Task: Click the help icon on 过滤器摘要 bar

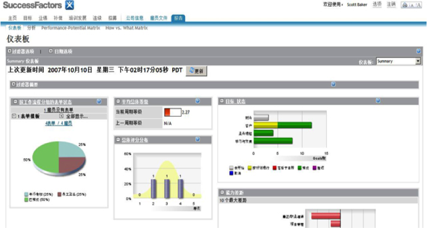Action: point(333,84)
